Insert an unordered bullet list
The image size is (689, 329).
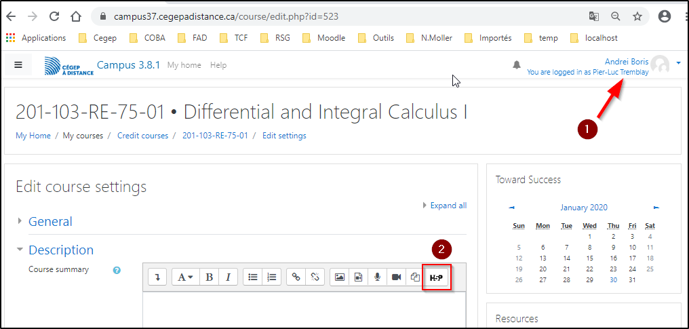coord(253,277)
